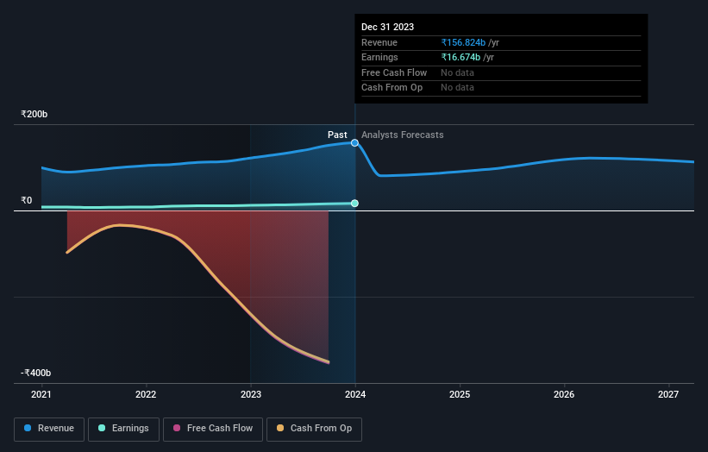Screen dimensions: 708x452
Task: Click the tooltip Revenue row label
Action: click(x=379, y=42)
